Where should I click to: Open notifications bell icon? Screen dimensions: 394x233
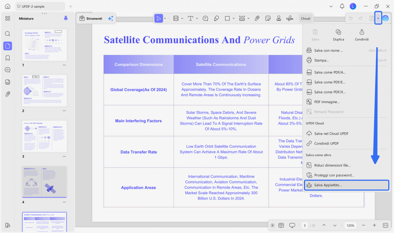(342, 6)
